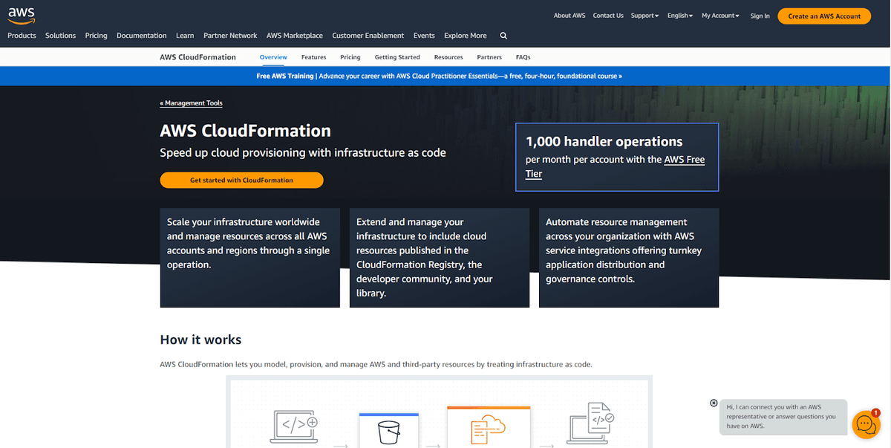Switch to the Features tab
Screen dimensions: 891x448
click(313, 57)
